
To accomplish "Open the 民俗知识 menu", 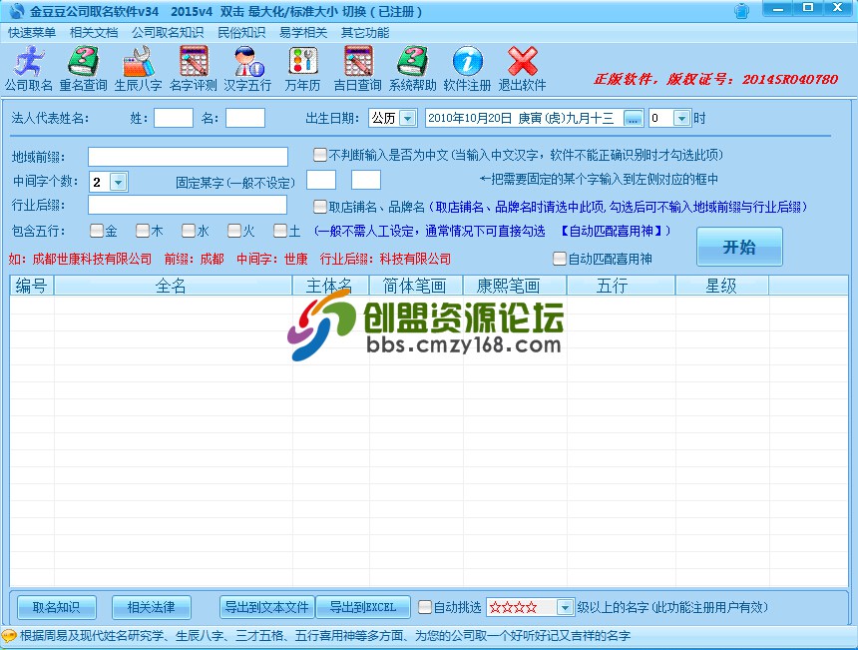I will [x=241, y=33].
